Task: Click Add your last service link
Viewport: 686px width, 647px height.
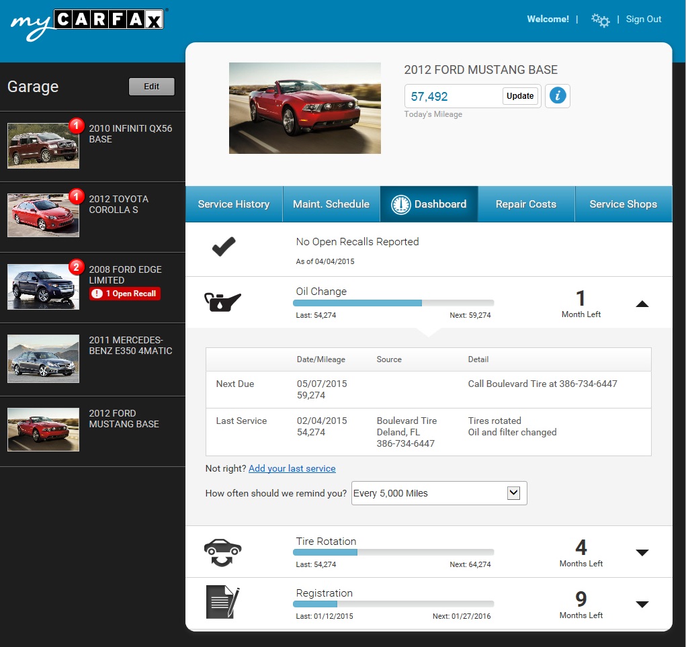Action: pos(292,468)
